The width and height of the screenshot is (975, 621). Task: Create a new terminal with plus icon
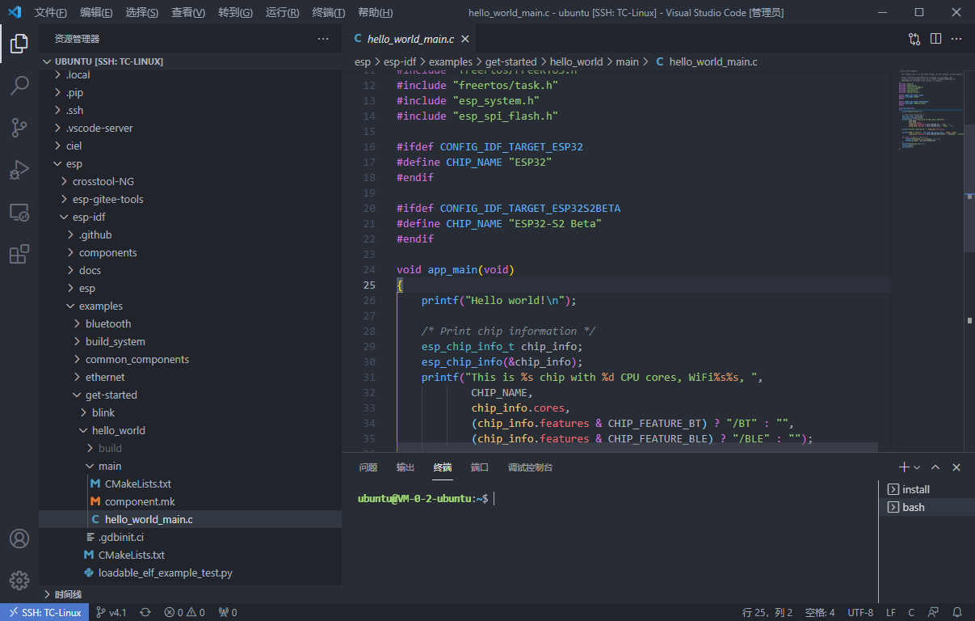[904, 467]
